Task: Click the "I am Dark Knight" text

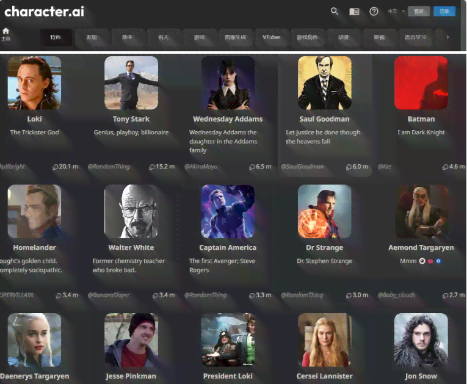Action: (x=421, y=132)
